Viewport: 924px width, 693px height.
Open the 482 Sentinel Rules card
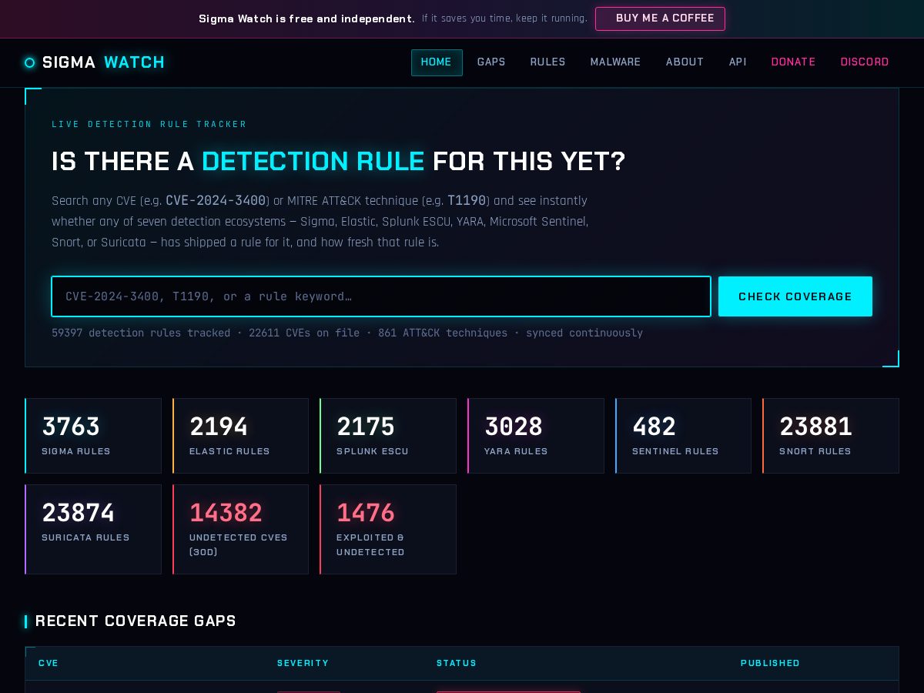tap(683, 436)
